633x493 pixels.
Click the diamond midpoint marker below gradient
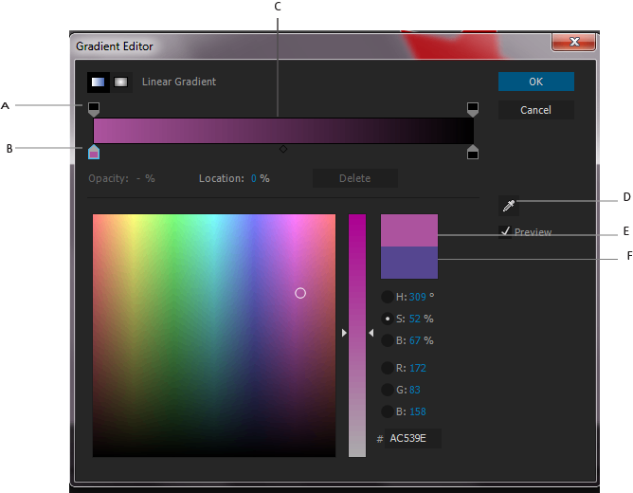tap(282, 149)
